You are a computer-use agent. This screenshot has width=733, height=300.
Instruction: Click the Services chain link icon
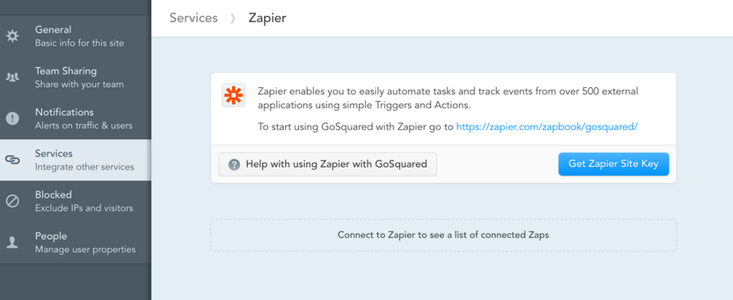point(12,160)
